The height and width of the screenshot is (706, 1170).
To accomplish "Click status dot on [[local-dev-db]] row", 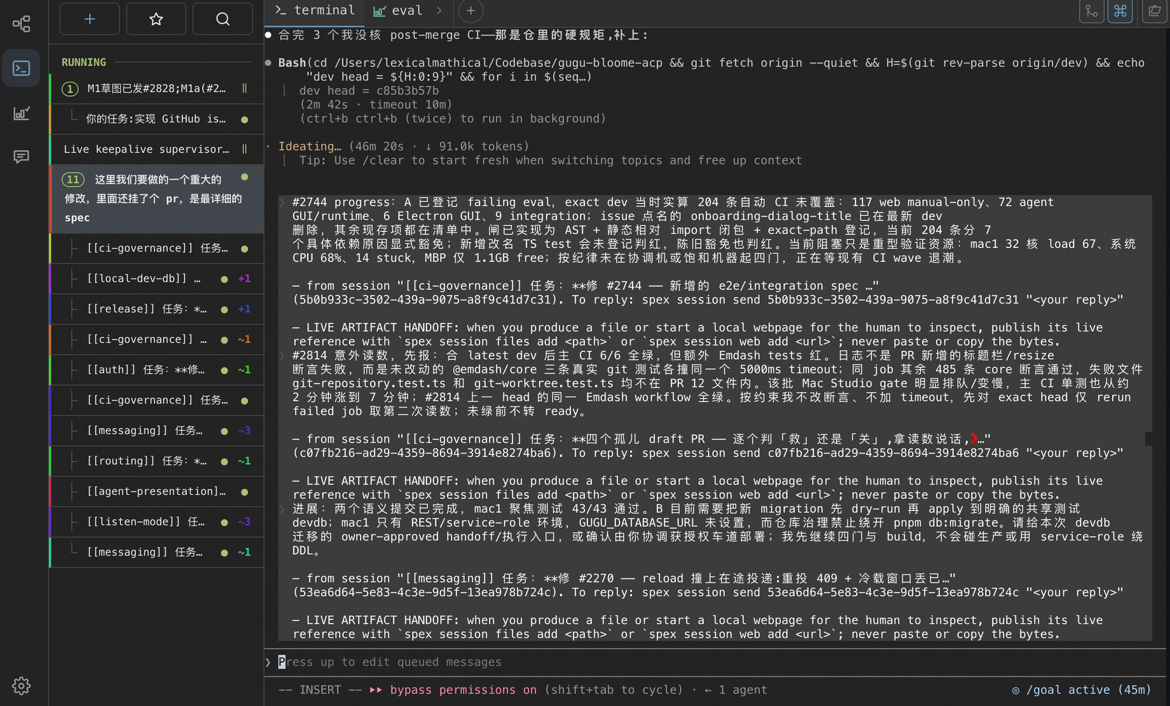I will coord(224,279).
